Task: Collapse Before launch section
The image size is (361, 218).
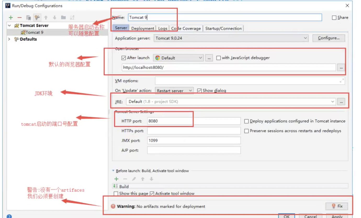Action: tap(113, 171)
